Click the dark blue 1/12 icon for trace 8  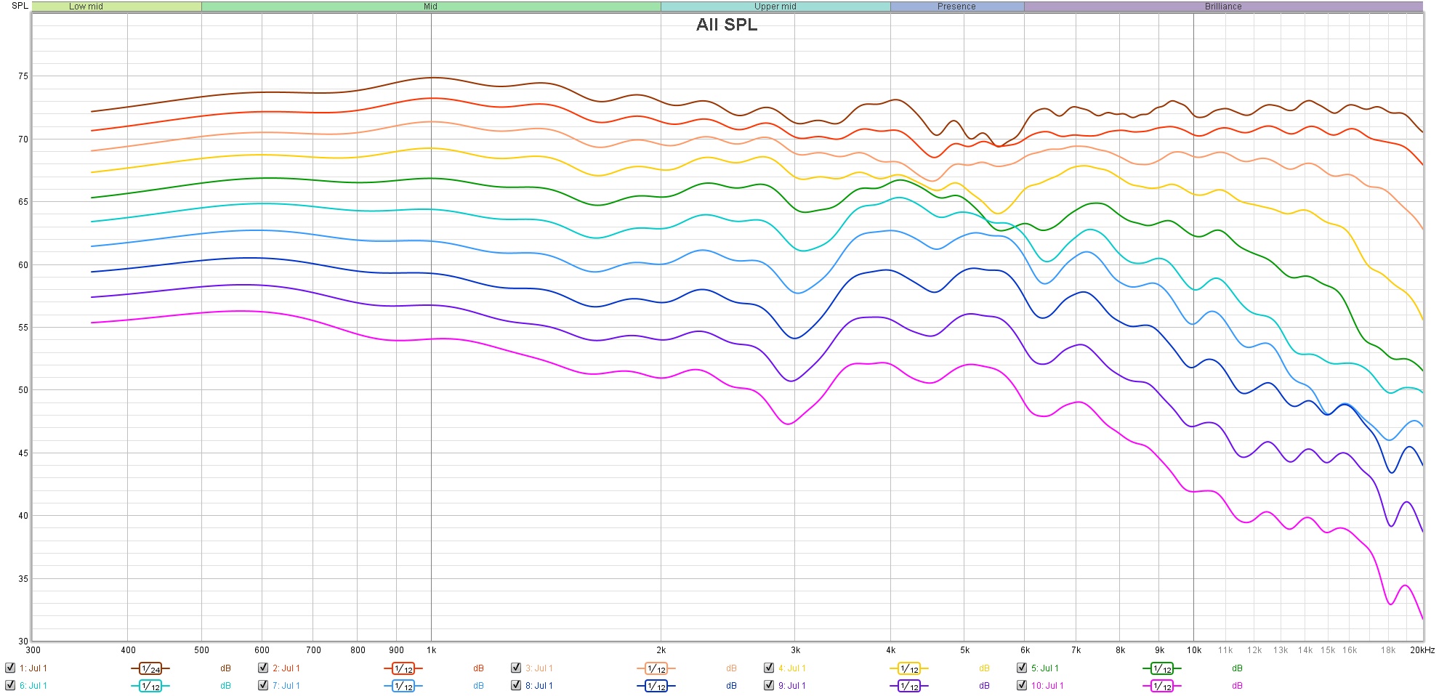656,686
